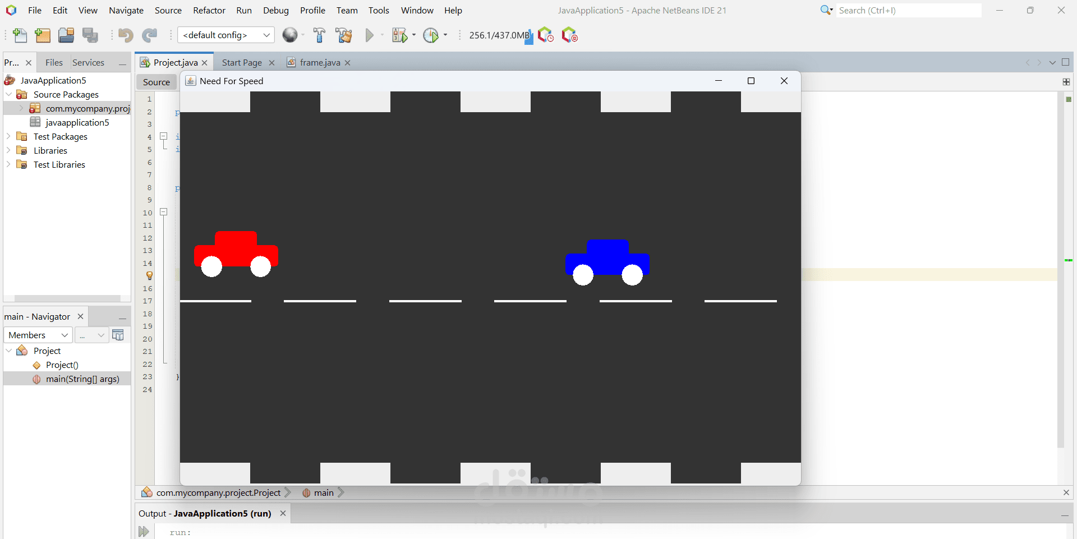The width and height of the screenshot is (1077, 539).
Task: Open the Team menu
Action: [x=347, y=10]
